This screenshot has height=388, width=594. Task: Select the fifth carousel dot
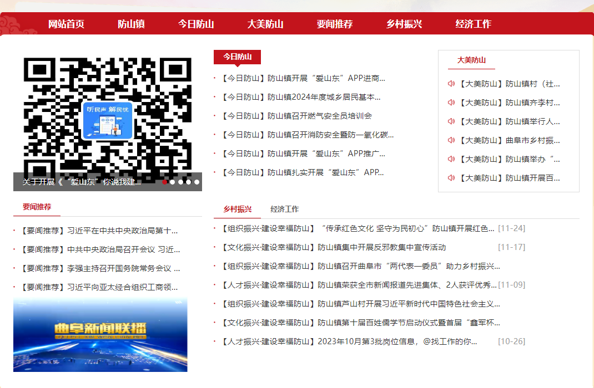[197, 182]
